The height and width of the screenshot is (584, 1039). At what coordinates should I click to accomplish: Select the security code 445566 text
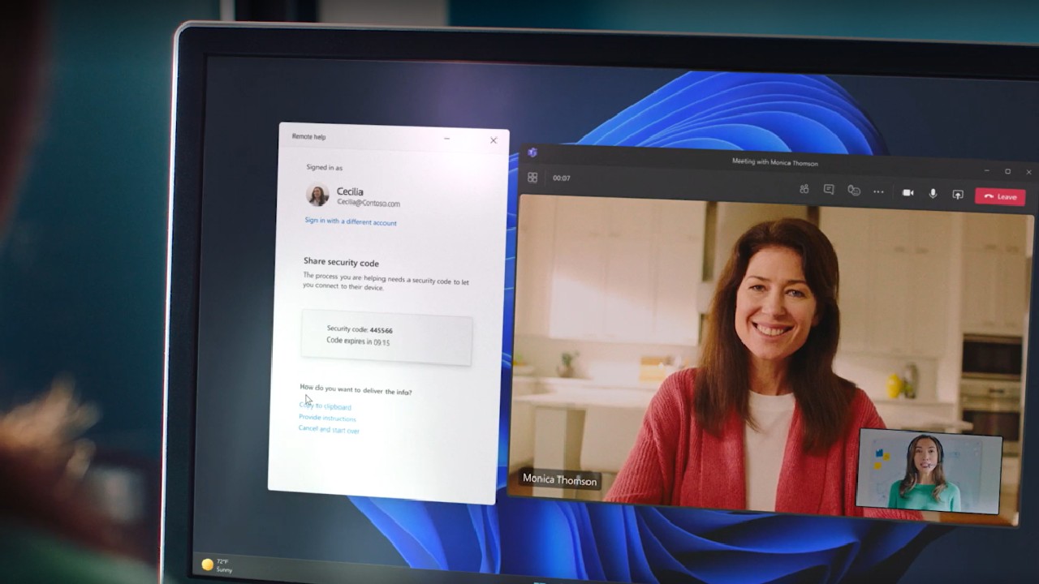[x=381, y=330]
